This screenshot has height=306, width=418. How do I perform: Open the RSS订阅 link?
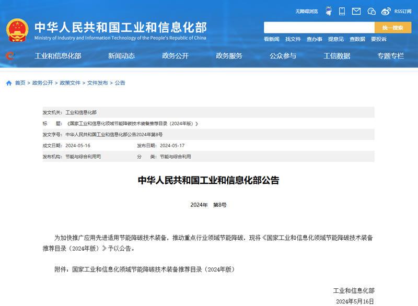pyautogui.click(x=403, y=11)
